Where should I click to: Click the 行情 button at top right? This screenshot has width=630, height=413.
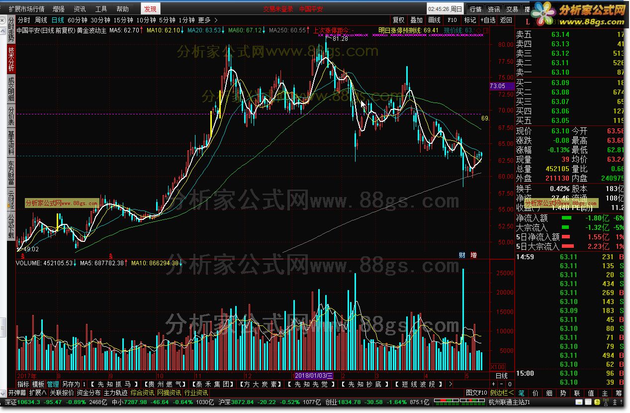tap(475, 9)
